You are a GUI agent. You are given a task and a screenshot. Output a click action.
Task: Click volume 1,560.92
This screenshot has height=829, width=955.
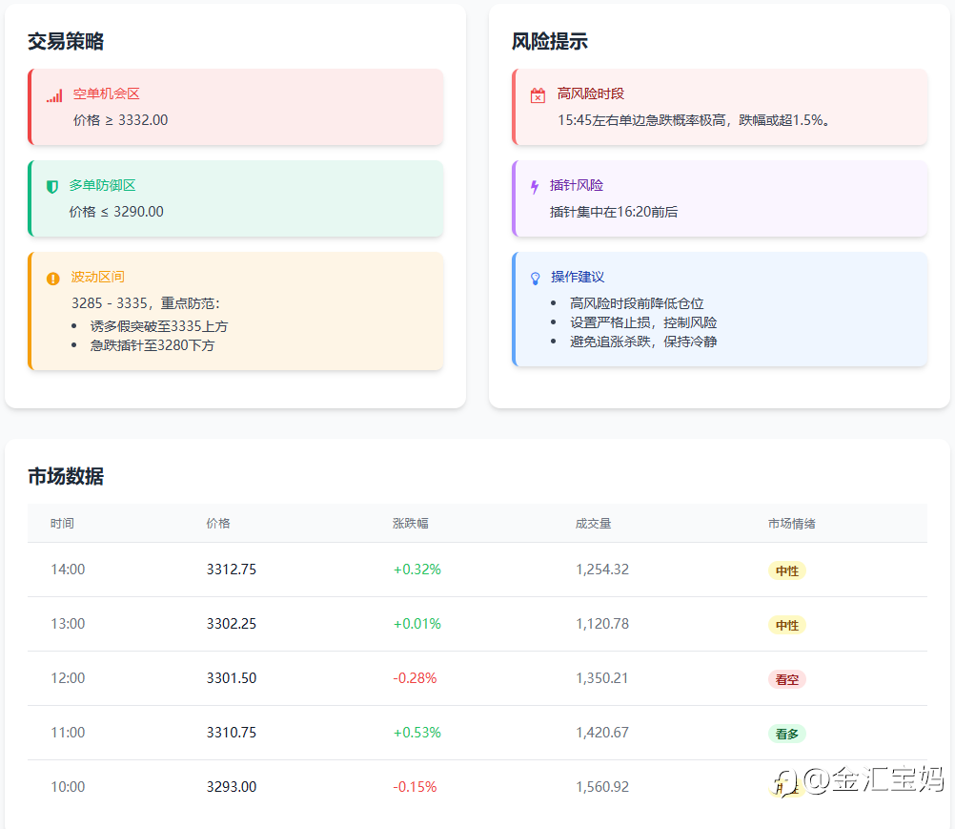[602, 786]
